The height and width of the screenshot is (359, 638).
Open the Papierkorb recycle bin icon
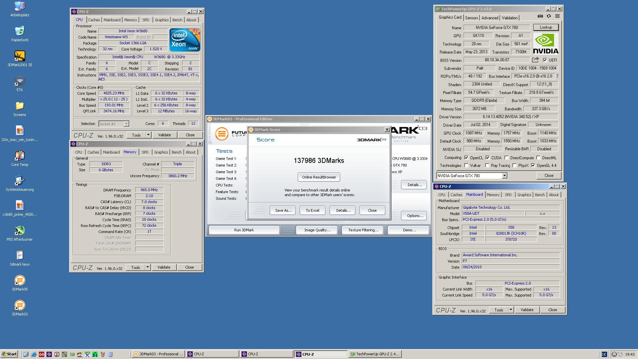[20, 34]
